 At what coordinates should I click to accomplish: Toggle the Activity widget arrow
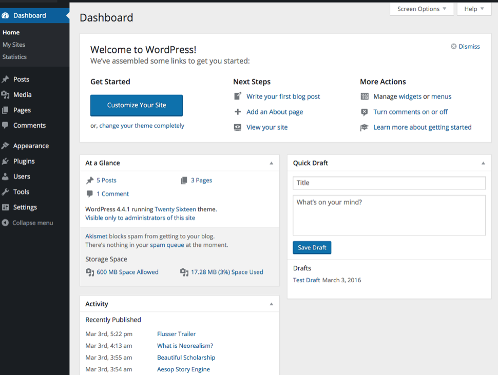tap(272, 304)
